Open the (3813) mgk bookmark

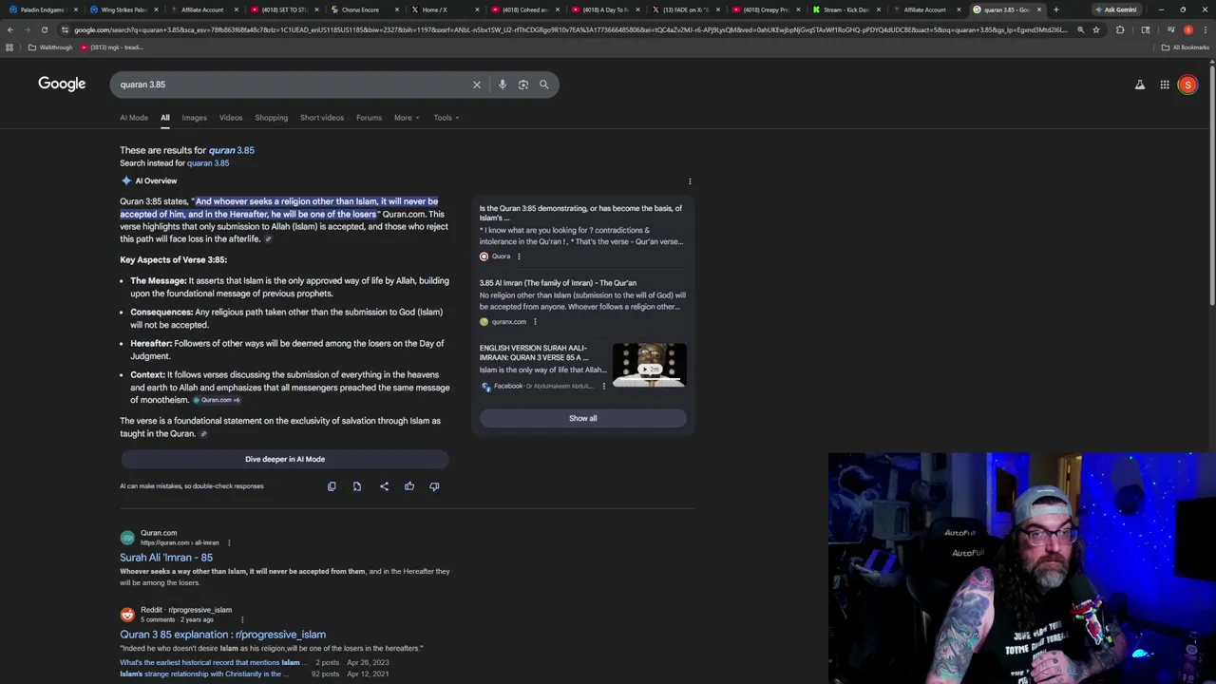coord(112,47)
